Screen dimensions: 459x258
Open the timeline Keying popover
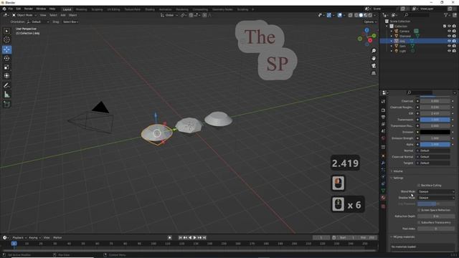click(34, 237)
